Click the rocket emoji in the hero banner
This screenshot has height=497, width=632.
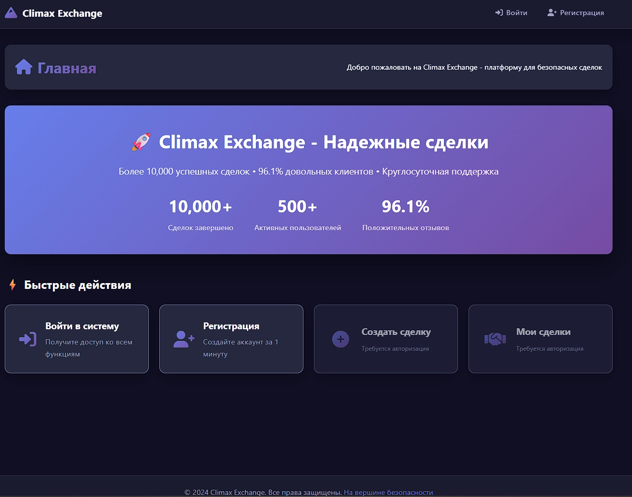point(141,142)
